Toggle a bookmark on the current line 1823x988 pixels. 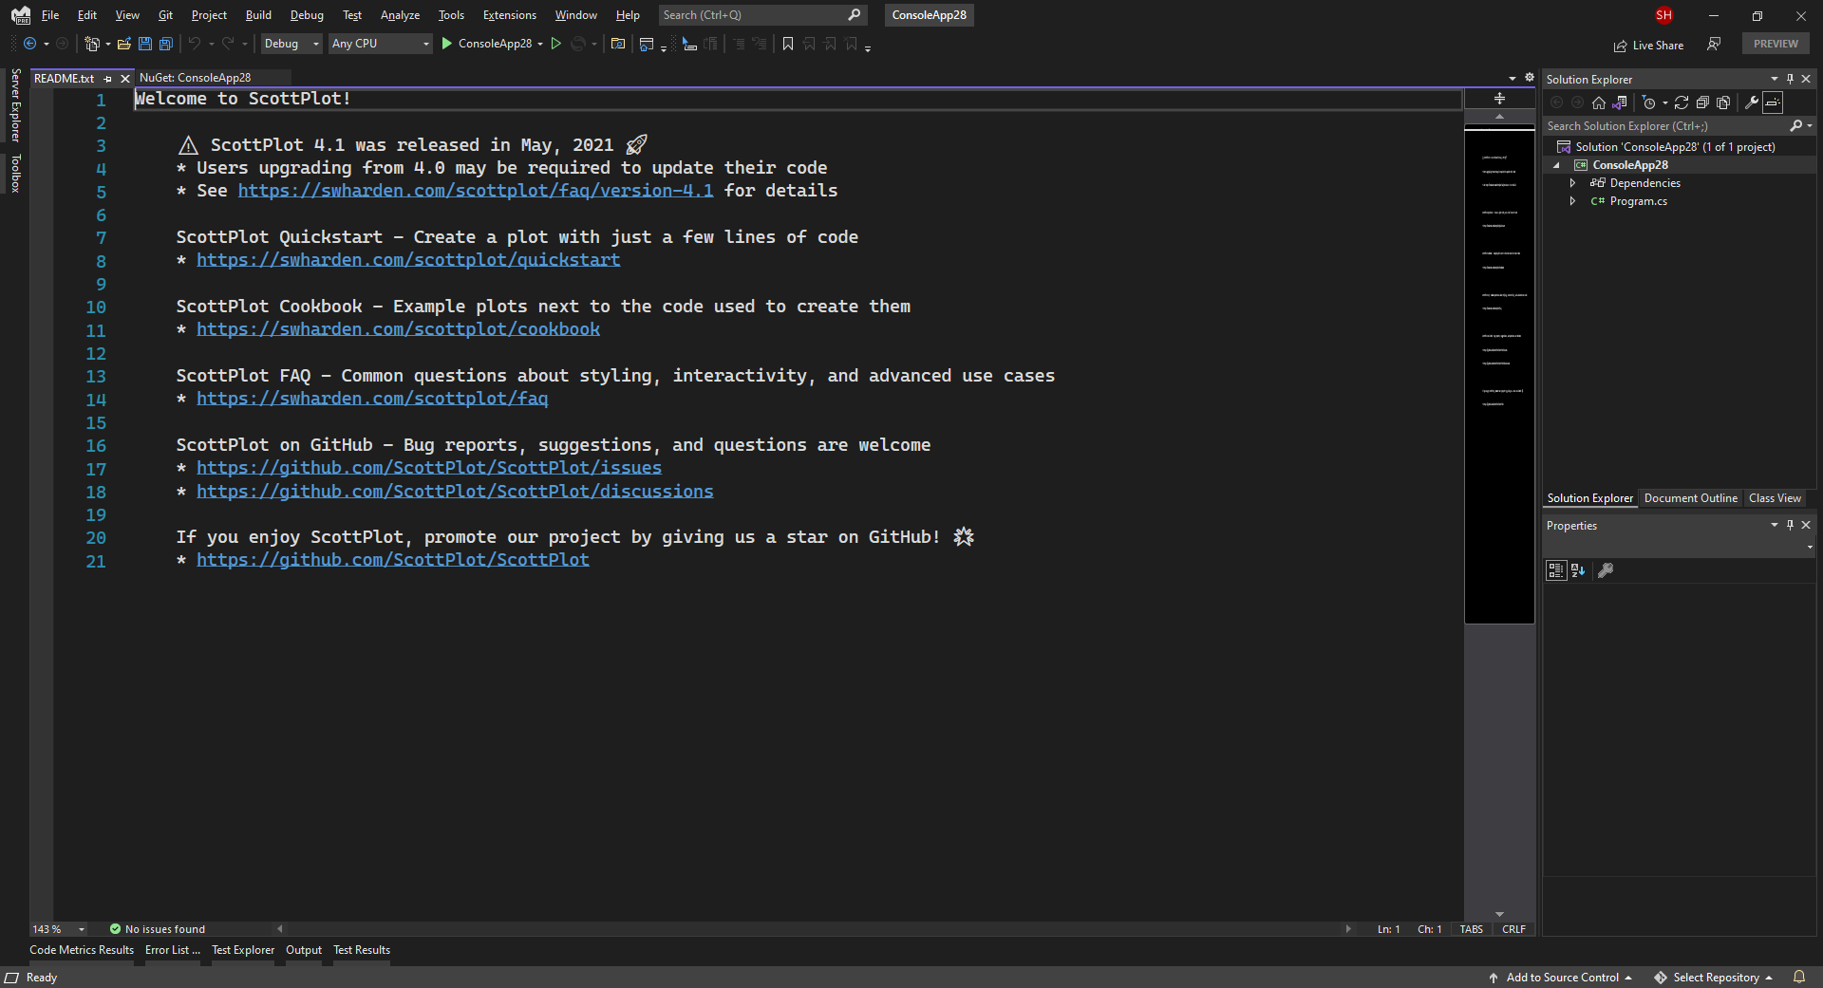point(788,44)
